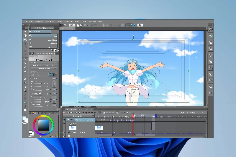Screen dimensions: 236x157
Task: Select the Text tool marked A
Action: [25, 106]
